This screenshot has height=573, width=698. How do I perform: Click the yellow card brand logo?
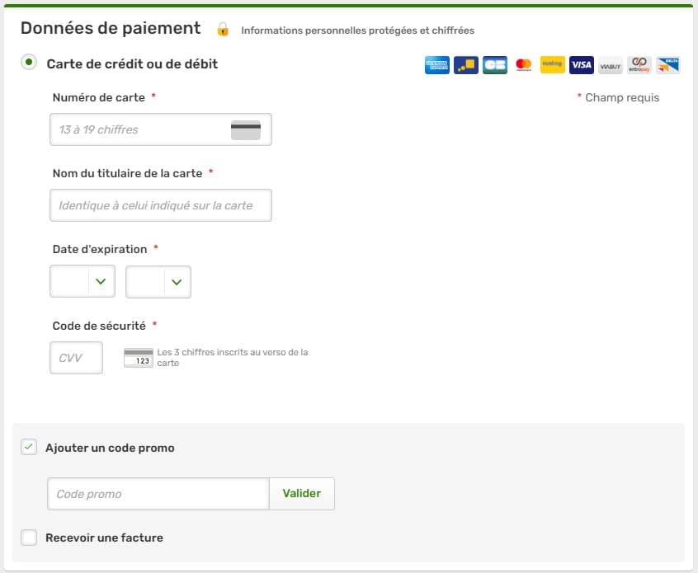tap(552, 64)
